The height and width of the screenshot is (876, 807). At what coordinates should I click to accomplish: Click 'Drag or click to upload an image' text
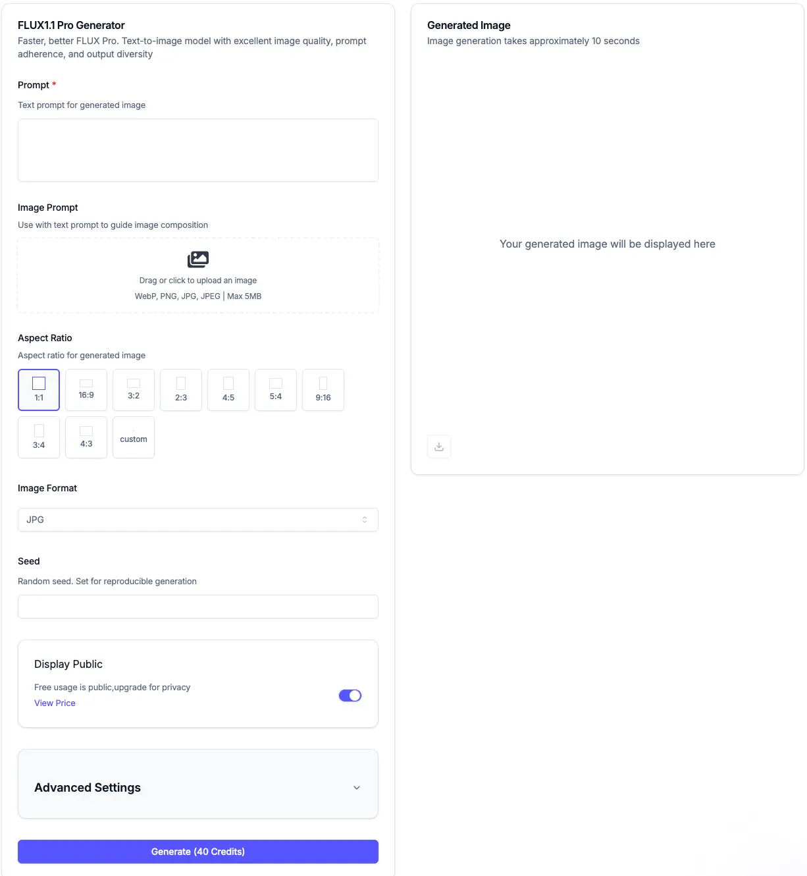point(198,281)
